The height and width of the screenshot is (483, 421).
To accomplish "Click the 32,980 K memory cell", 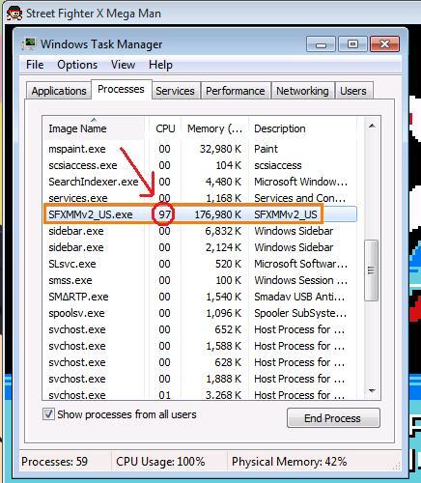I will [220, 149].
